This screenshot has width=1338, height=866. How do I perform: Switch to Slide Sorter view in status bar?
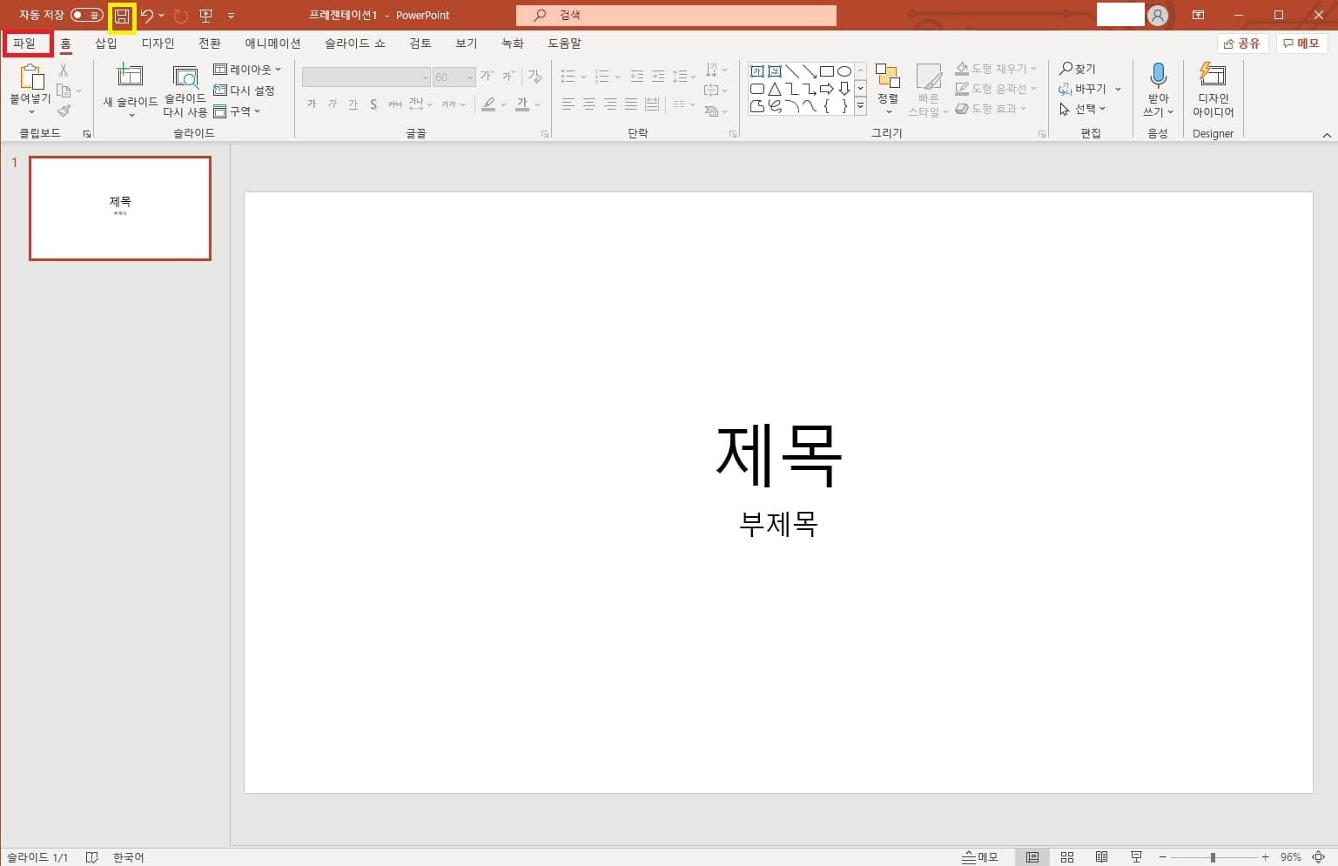pos(1066,856)
